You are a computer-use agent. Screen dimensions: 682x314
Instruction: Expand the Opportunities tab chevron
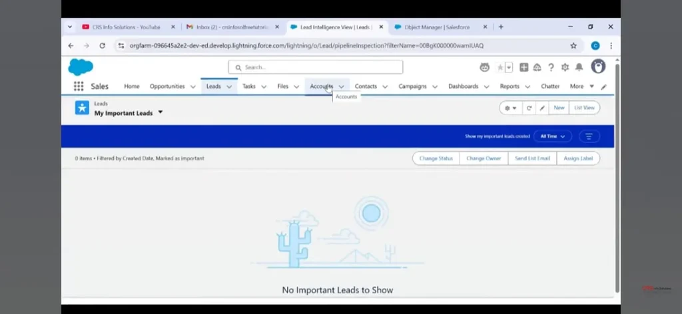pyautogui.click(x=193, y=86)
